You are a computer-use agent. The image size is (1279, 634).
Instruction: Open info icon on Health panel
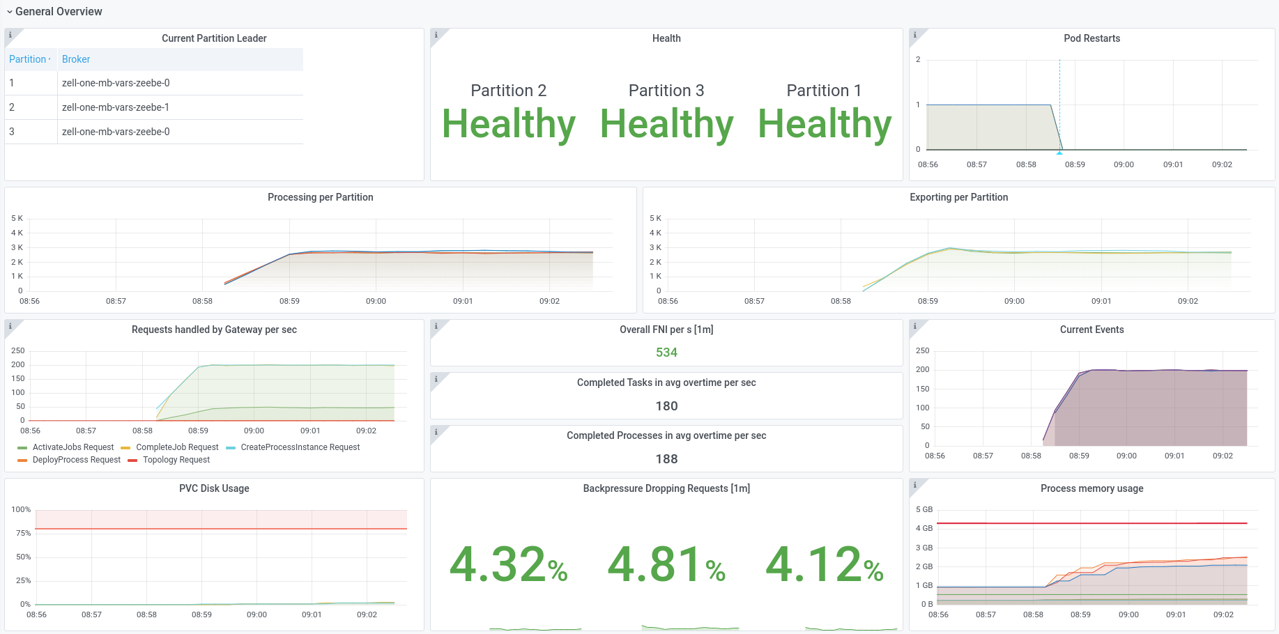(x=436, y=34)
